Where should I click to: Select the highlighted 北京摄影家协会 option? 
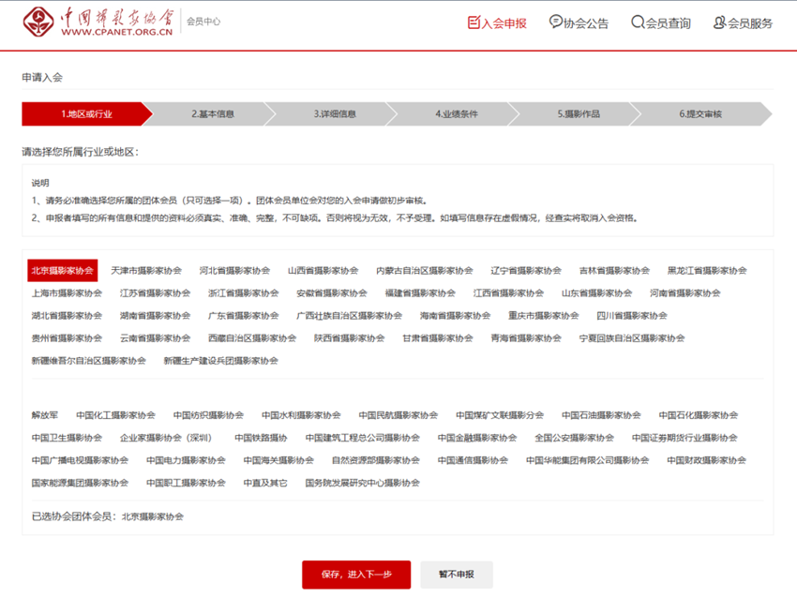click(63, 270)
